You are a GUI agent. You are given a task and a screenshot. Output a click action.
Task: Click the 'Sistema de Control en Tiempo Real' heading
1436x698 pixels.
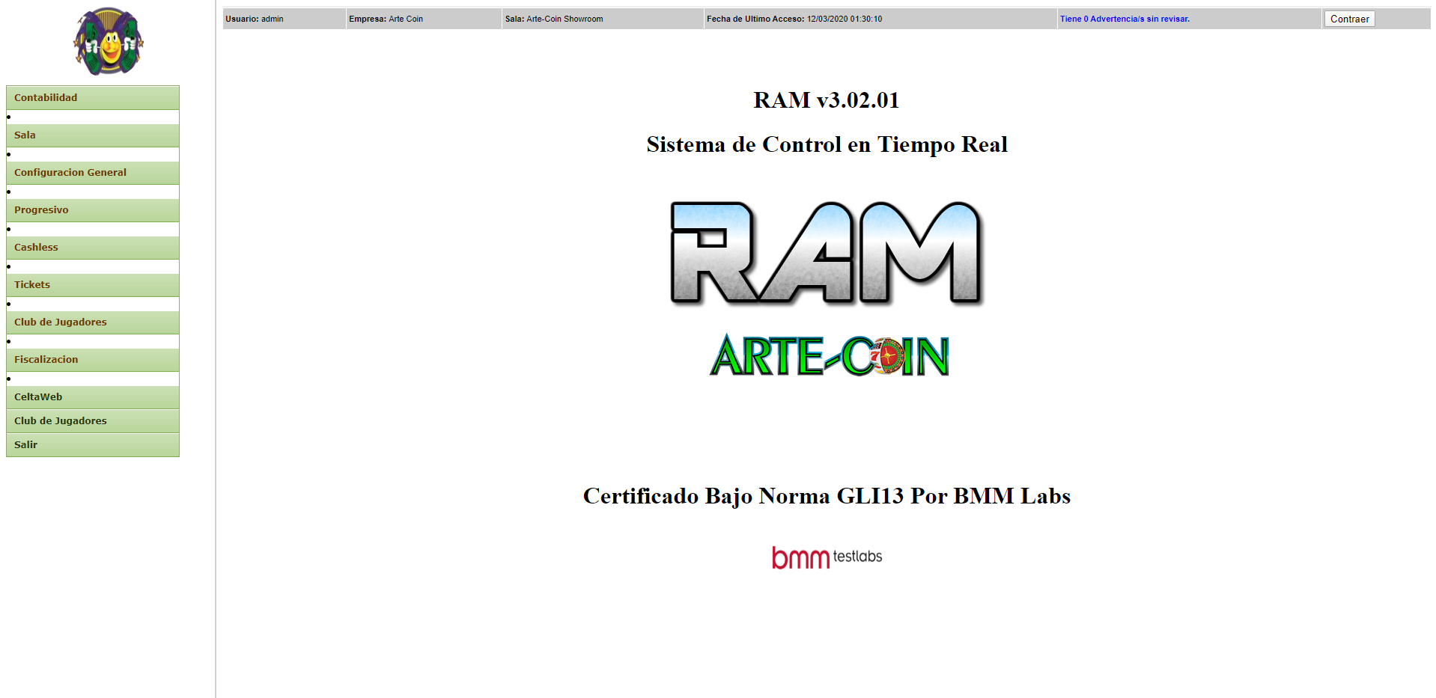[827, 144]
